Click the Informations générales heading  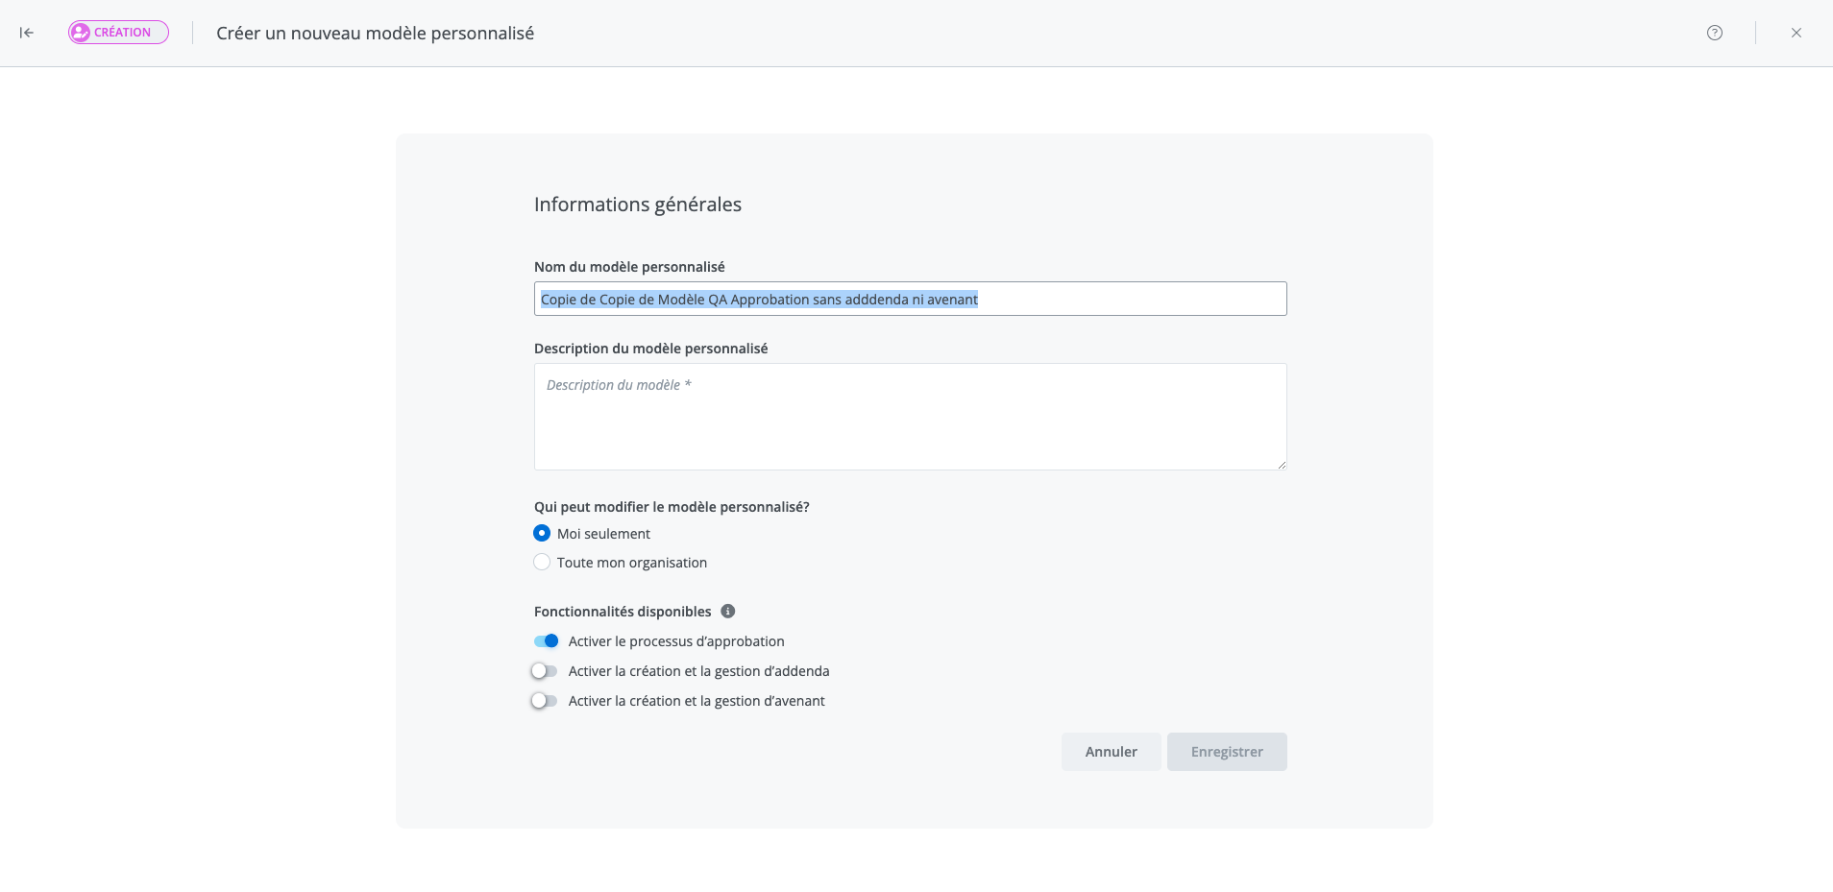tap(637, 205)
